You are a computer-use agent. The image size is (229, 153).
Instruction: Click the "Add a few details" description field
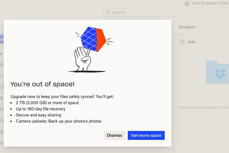pyautogui.click(x=204, y=107)
